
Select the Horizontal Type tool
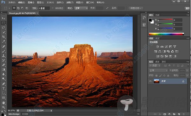pyautogui.click(x=4, y=88)
